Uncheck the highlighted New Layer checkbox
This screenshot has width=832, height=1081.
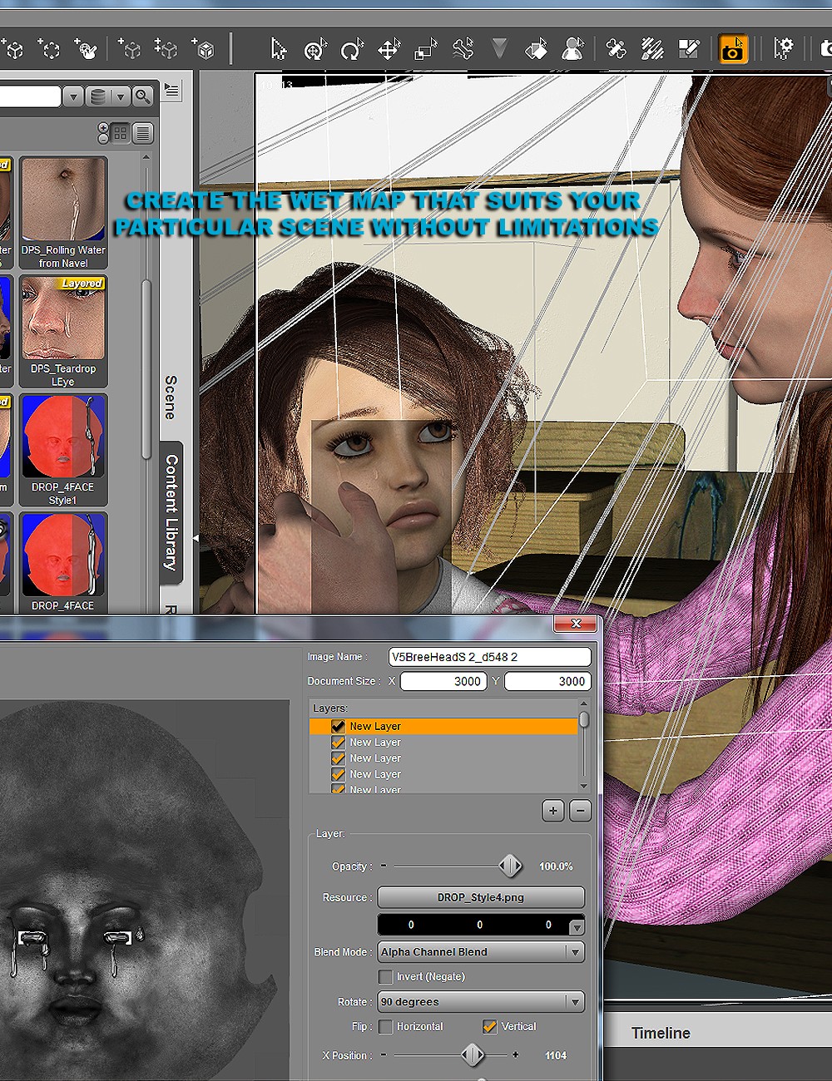(338, 726)
